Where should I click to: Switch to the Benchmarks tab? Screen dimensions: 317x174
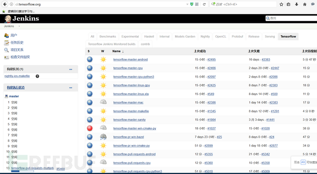point(108,37)
